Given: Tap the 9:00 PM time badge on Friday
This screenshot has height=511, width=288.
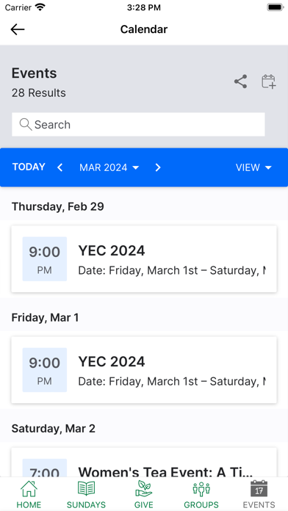Looking at the screenshot, I should click(45, 370).
